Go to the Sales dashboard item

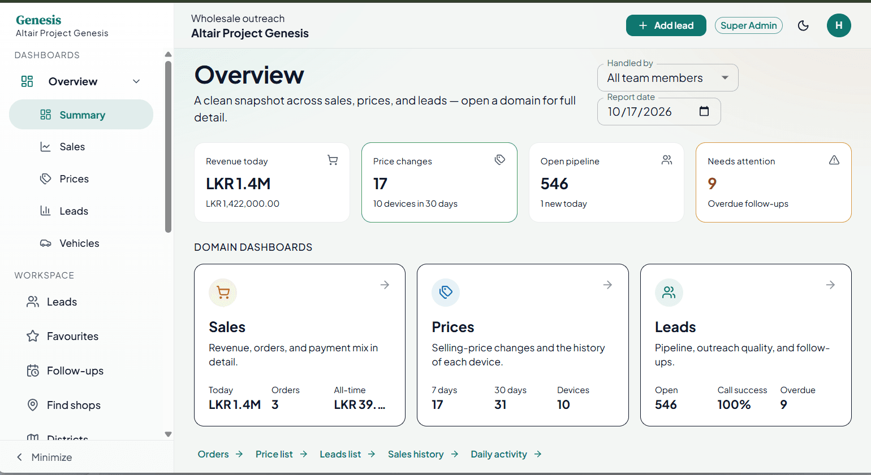pos(81,147)
